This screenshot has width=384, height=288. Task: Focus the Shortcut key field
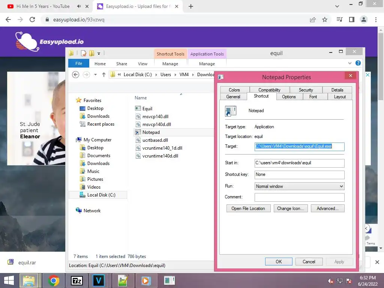(x=299, y=175)
